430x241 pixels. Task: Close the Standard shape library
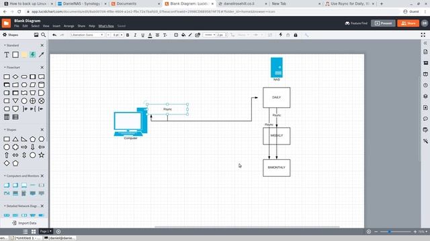pyautogui.click(x=42, y=46)
